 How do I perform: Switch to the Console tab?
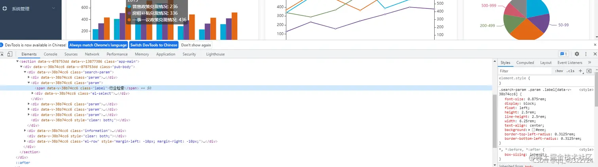click(x=51, y=54)
